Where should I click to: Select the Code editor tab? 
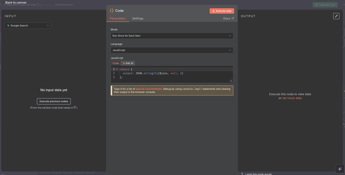(116, 63)
